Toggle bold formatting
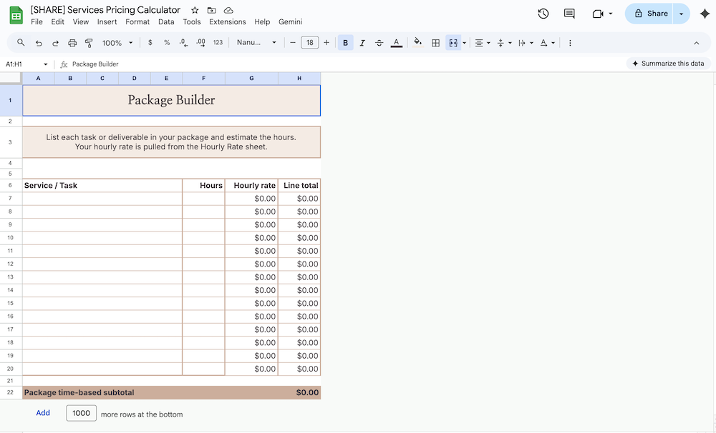Screen dimensions: 716x433 point(346,43)
